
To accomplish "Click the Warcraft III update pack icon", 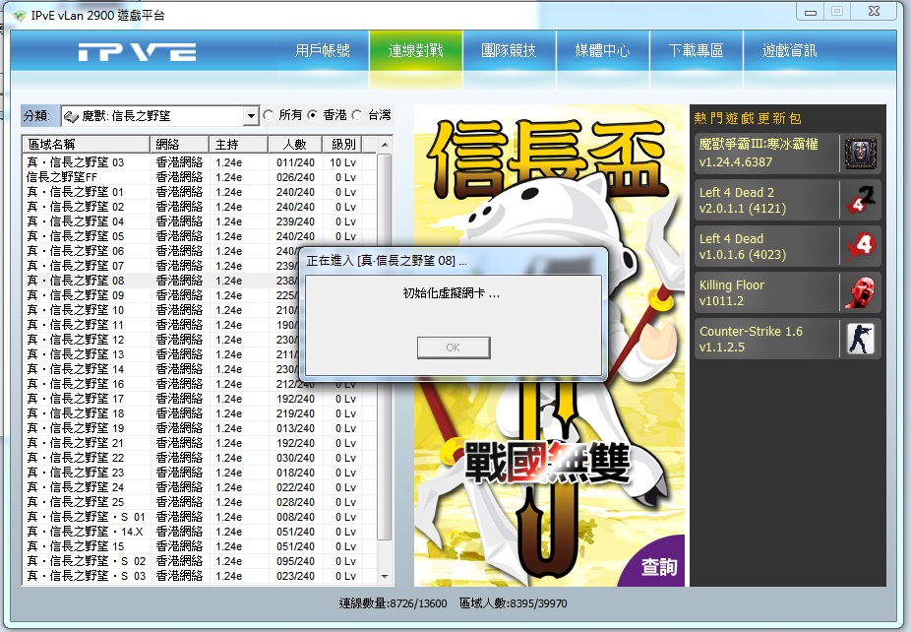I will coord(860,155).
